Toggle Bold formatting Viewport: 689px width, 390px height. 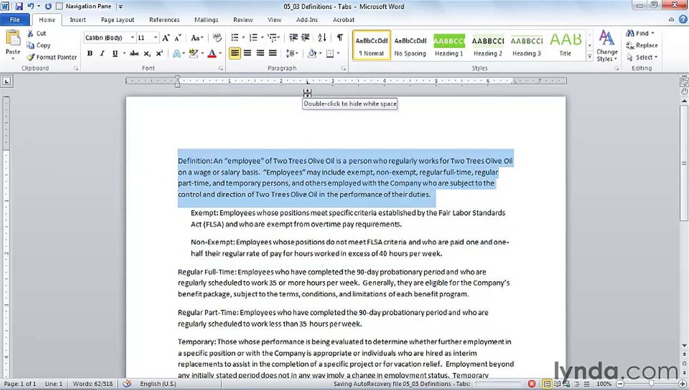pyautogui.click(x=90, y=54)
